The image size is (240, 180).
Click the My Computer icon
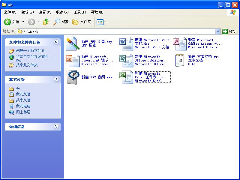click(11, 106)
